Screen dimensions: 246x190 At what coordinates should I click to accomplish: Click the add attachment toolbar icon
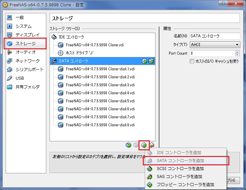click(128, 145)
